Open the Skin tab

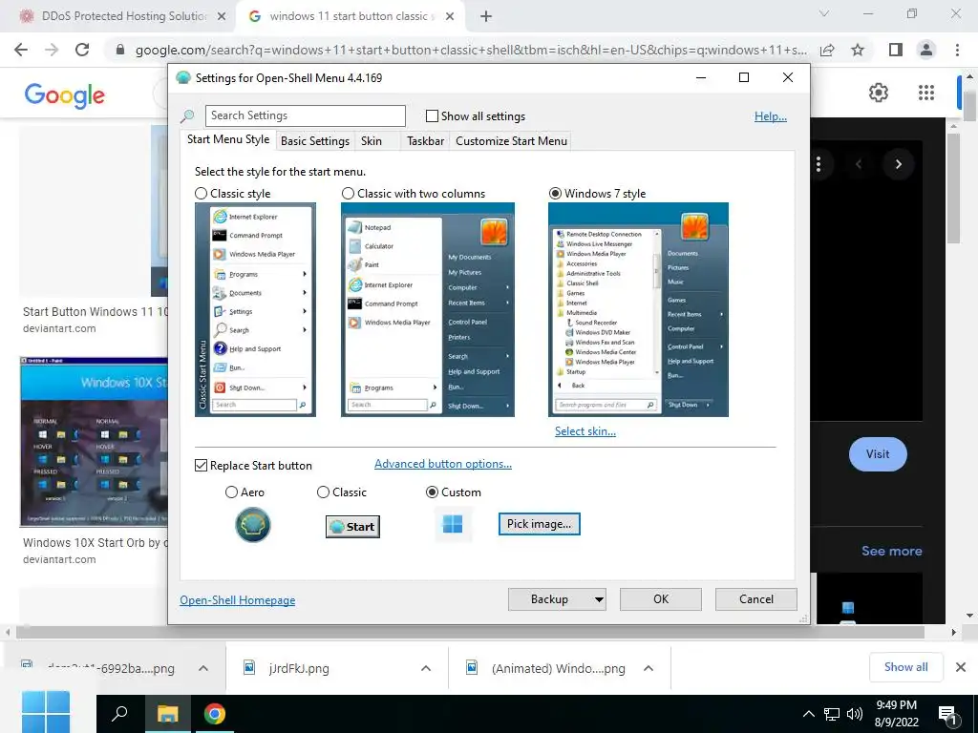(372, 141)
